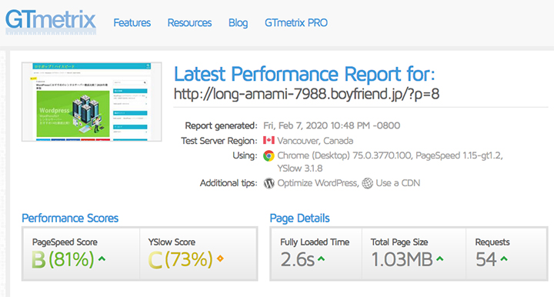Viewport: 554px width, 297px height.
Task: Click the Chrome browser icon
Action: pyautogui.click(x=269, y=155)
